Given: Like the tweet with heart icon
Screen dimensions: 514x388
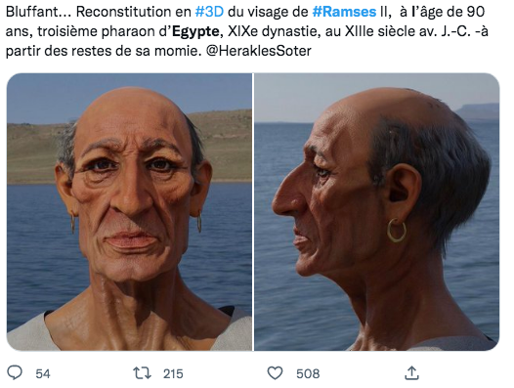Looking at the screenshot, I should pos(275,373).
